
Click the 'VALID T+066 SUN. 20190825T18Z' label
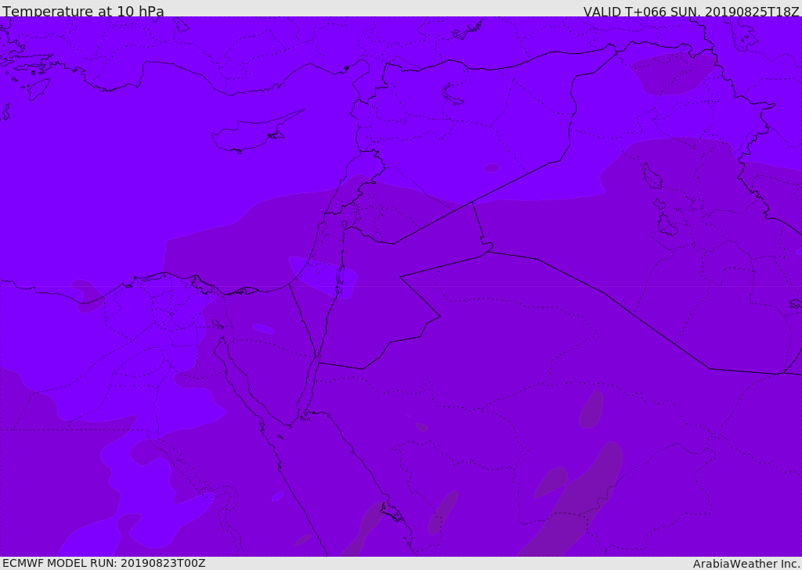coord(691,11)
